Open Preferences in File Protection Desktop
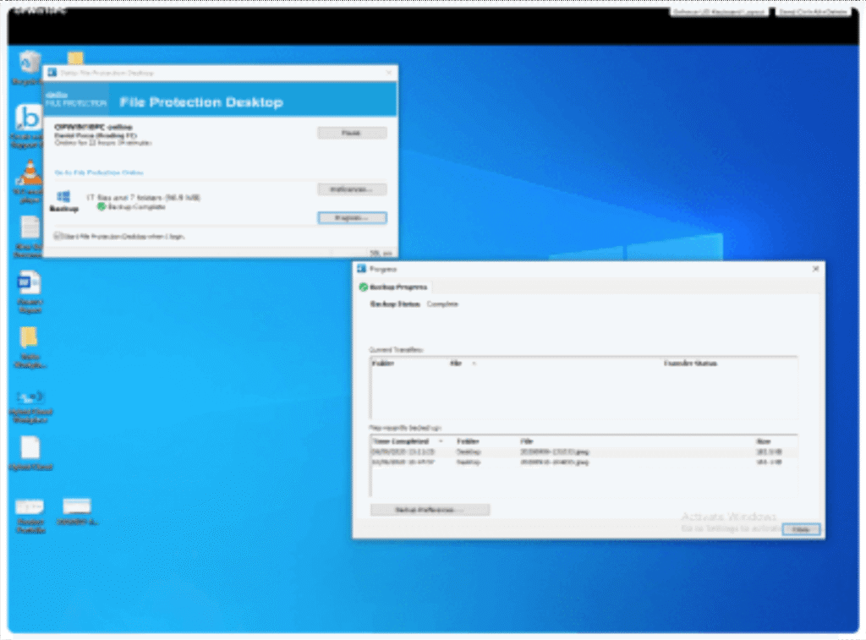866x640 pixels. (352, 189)
